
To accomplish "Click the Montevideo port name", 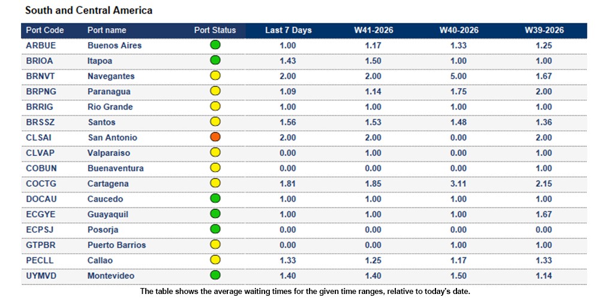I will tap(111, 276).
